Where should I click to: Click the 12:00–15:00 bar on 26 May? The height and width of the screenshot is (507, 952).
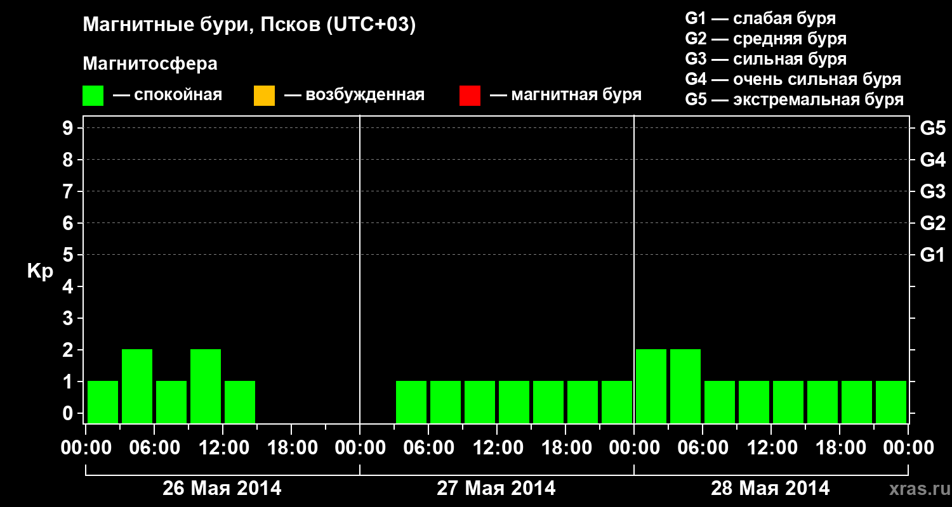tap(240, 402)
